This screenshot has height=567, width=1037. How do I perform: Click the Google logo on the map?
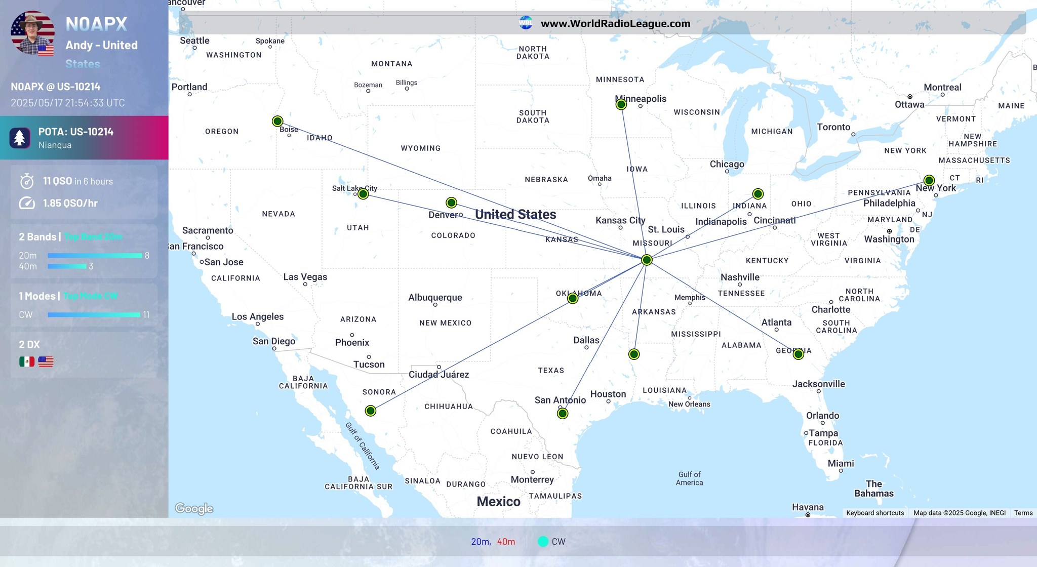[x=194, y=508]
